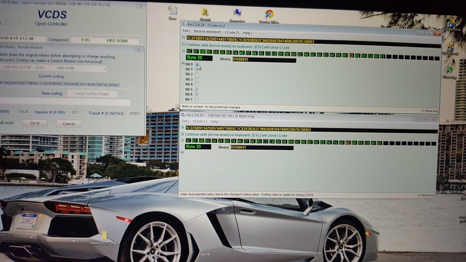Check the Bit 3 checkbox
Image resolution: width=466 pixels, height=262 pixels.
coord(197,79)
